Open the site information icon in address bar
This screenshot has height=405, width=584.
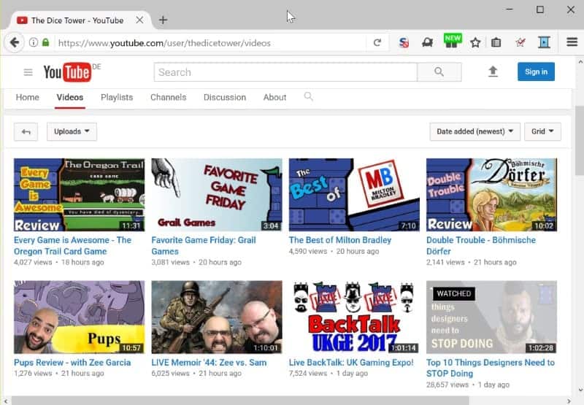[33, 42]
